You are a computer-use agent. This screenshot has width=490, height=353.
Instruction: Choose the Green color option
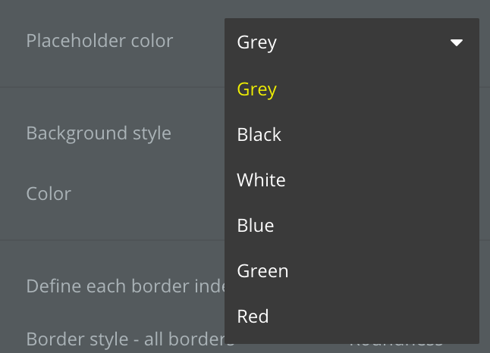262,271
